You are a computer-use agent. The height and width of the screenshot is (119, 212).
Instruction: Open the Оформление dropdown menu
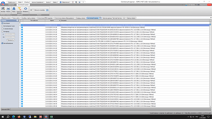[65, 2]
